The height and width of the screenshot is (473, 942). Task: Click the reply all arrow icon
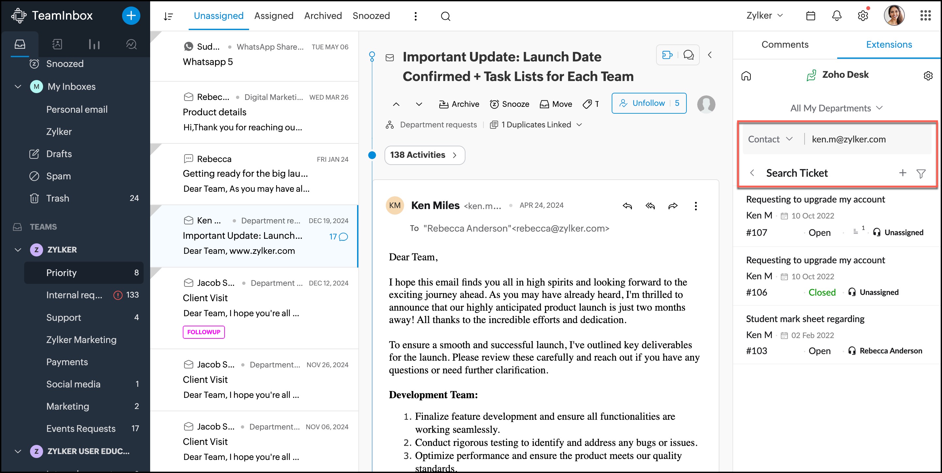coord(650,206)
